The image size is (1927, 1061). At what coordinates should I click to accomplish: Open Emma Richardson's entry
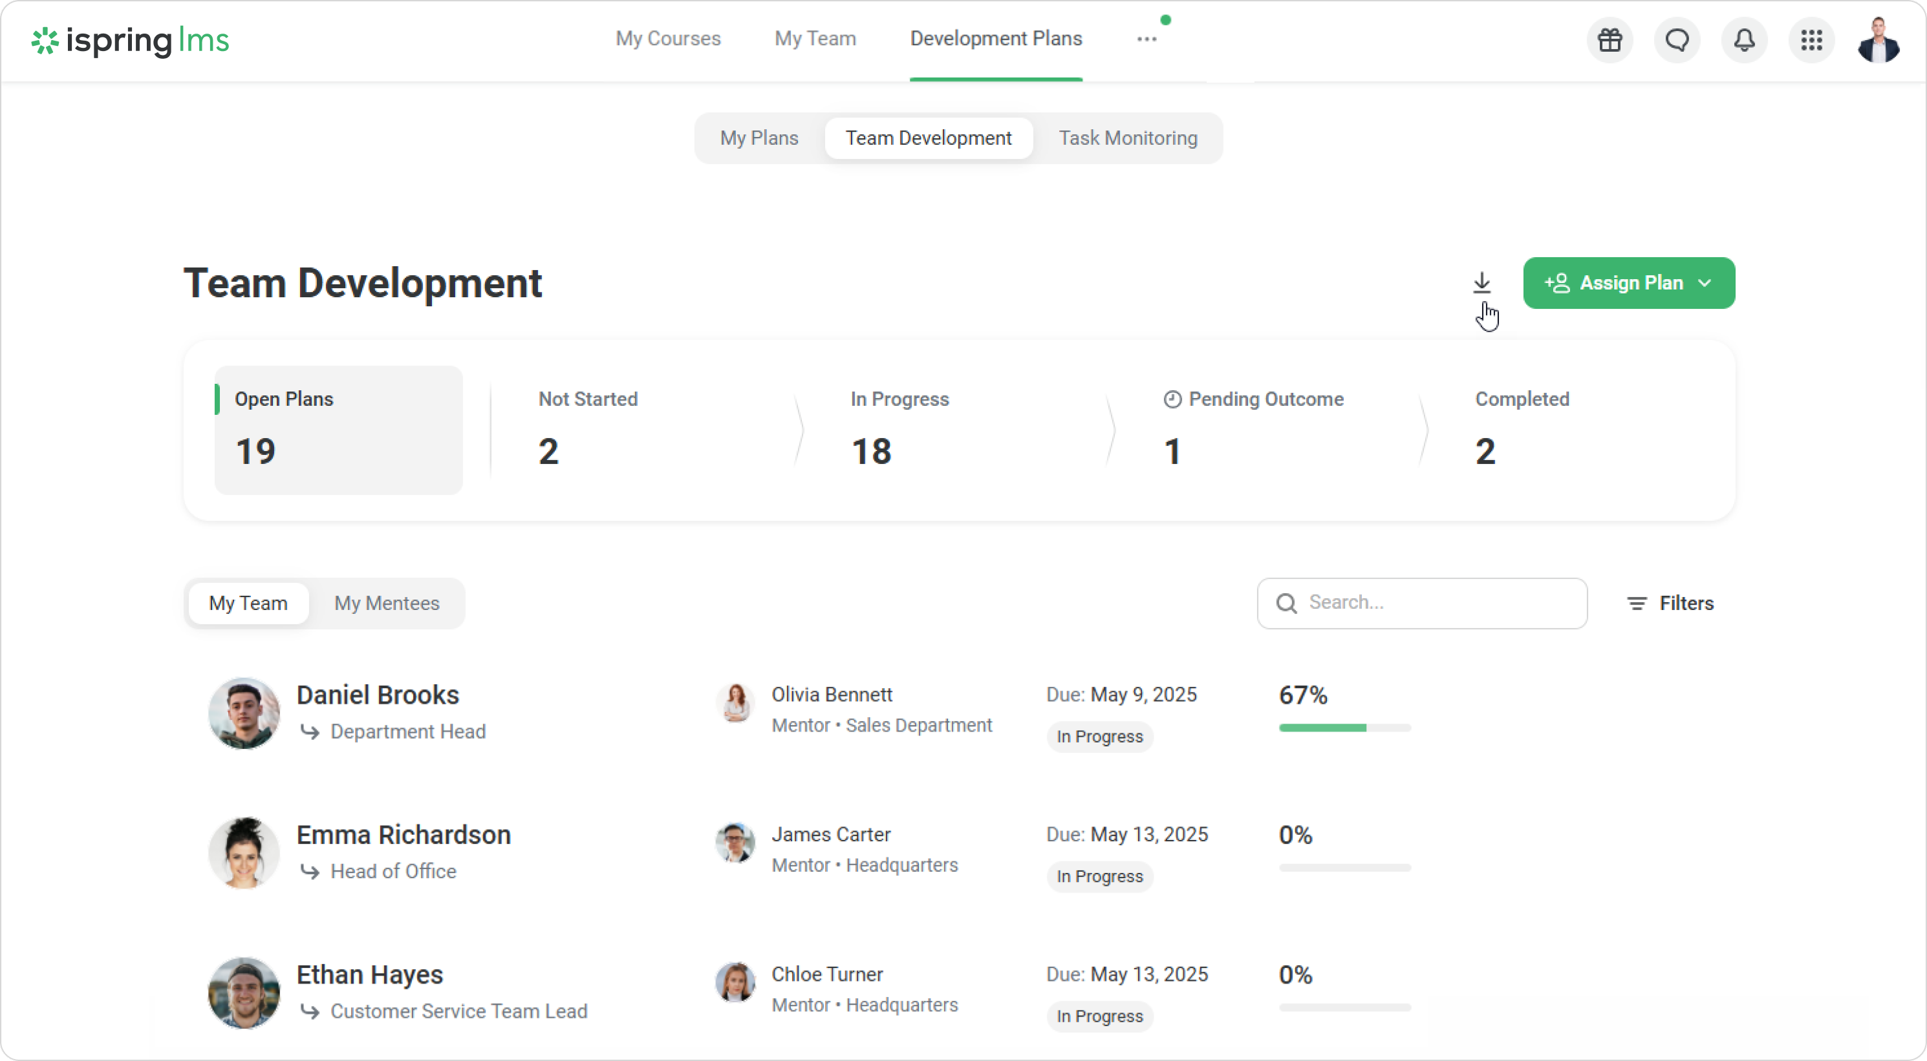pos(404,834)
